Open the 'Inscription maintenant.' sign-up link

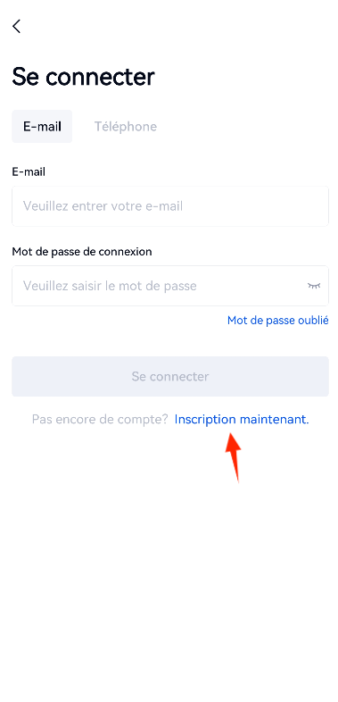[242, 420]
